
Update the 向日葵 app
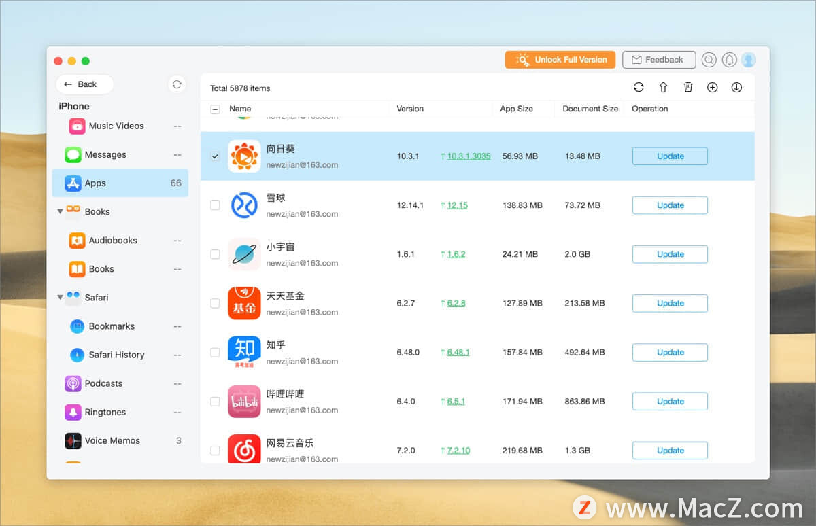tap(670, 156)
